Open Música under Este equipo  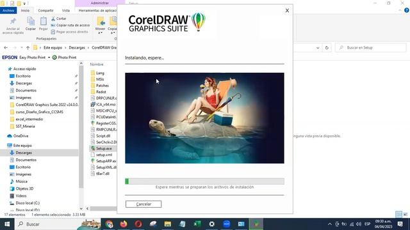pos(21,181)
